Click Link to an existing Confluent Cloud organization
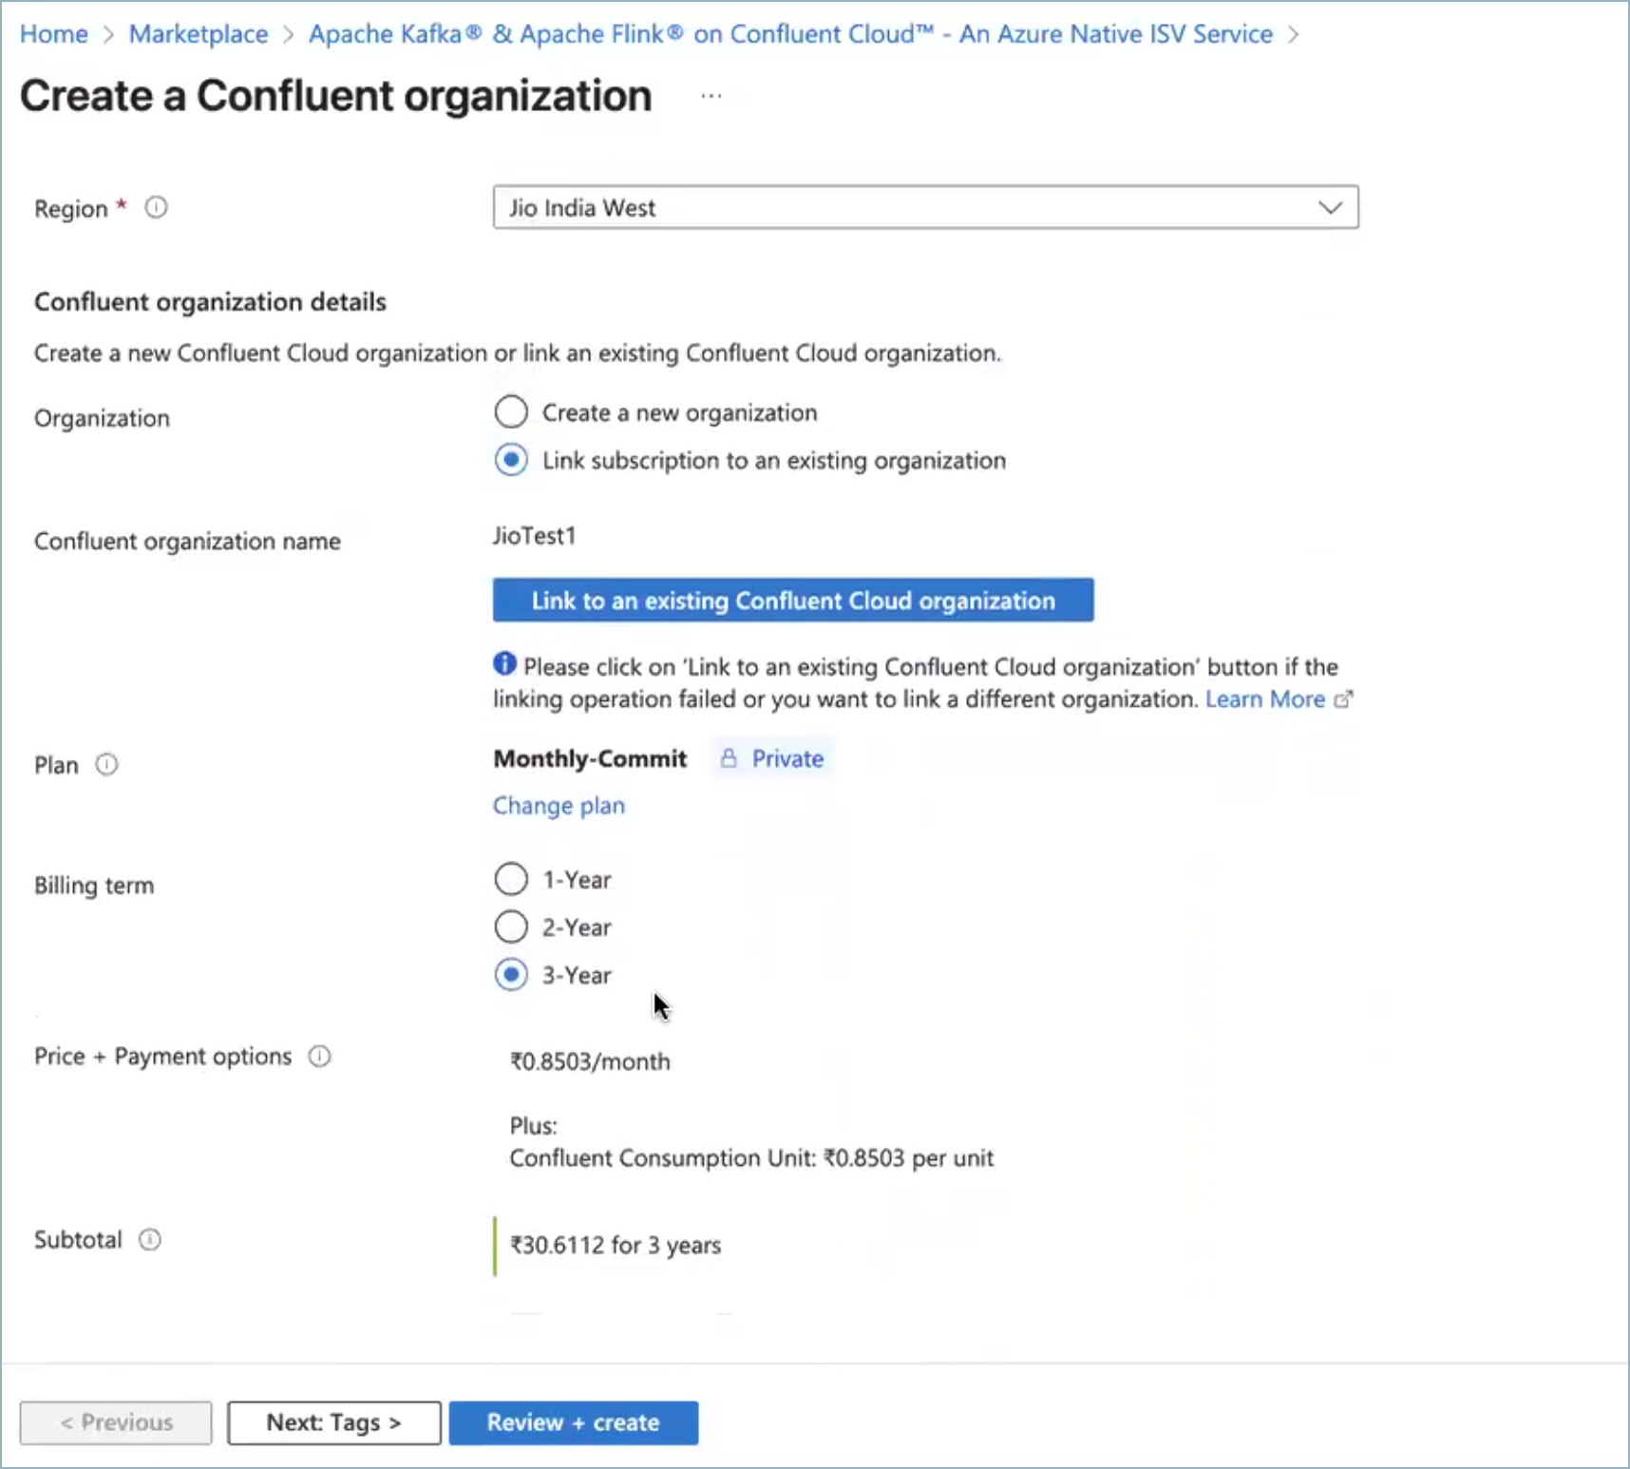This screenshot has width=1630, height=1469. tap(792, 601)
